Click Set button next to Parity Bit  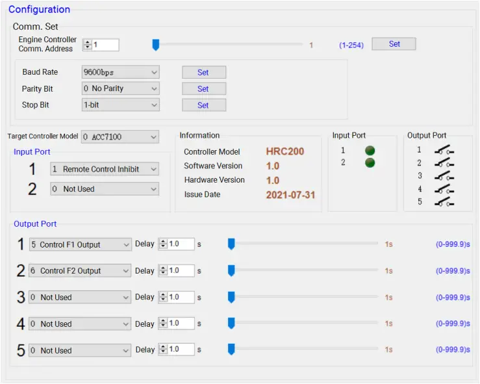pyautogui.click(x=204, y=89)
